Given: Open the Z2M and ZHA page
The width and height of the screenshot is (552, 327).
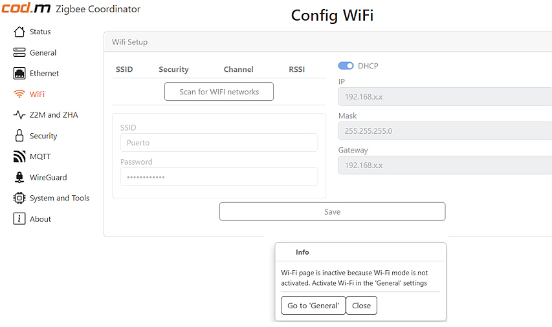Looking at the screenshot, I should tap(54, 115).
